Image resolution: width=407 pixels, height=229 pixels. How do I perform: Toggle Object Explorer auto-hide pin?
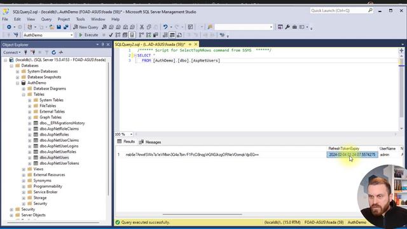pyautogui.click(x=103, y=45)
